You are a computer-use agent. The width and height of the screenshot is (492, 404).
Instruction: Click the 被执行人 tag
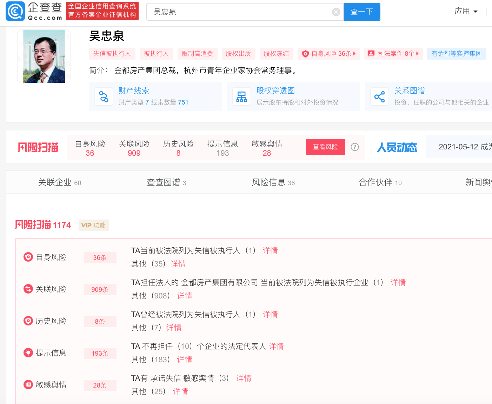click(156, 54)
